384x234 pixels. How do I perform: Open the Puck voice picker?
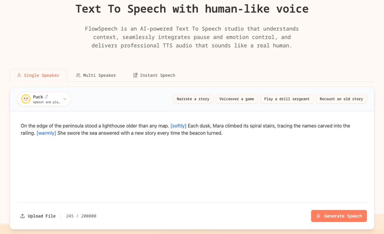point(44,99)
